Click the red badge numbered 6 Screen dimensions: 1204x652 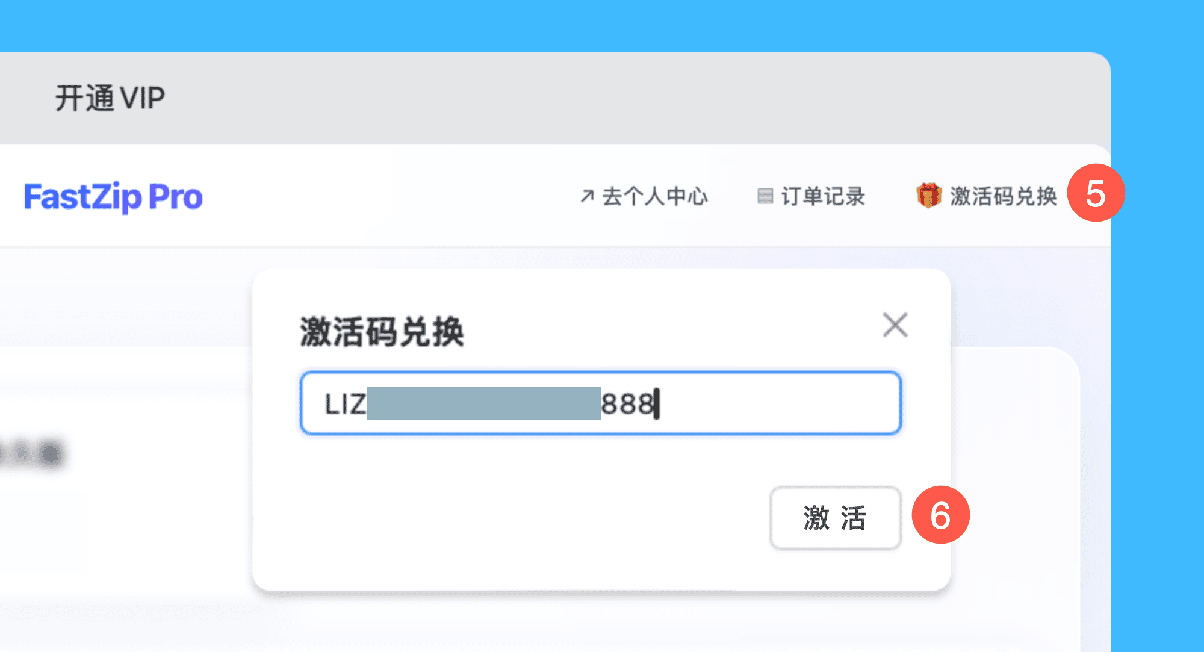point(941,515)
